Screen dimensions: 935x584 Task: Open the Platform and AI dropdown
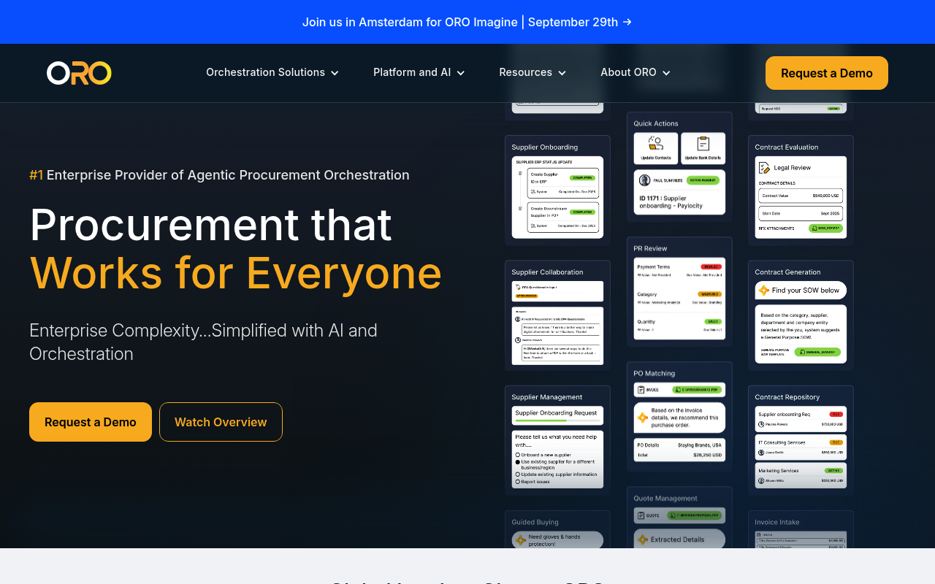pyautogui.click(x=419, y=72)
